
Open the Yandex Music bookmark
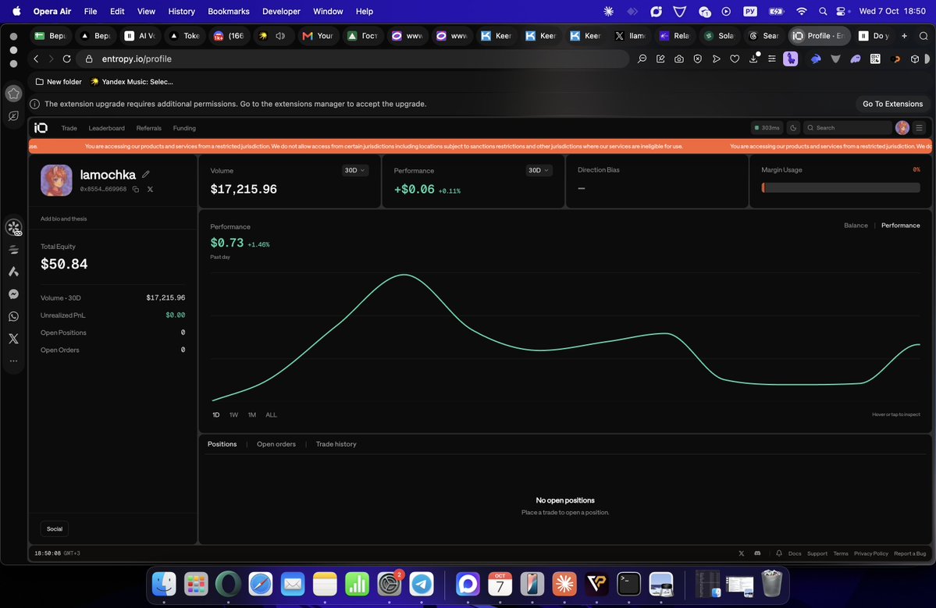click(131, 82)
